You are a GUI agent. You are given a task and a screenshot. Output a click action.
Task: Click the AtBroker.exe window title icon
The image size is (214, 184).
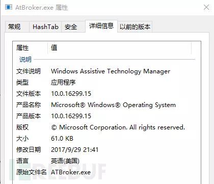tap(9, 7)
